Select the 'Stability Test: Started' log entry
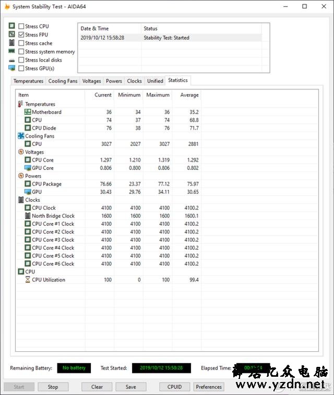334x395 pixels. [170, 38]
